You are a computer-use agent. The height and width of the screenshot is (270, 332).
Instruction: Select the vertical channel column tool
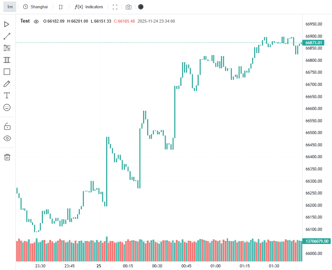tap(7, 60)
